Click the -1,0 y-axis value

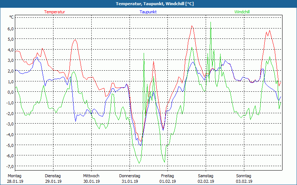(x=10, y=103)
